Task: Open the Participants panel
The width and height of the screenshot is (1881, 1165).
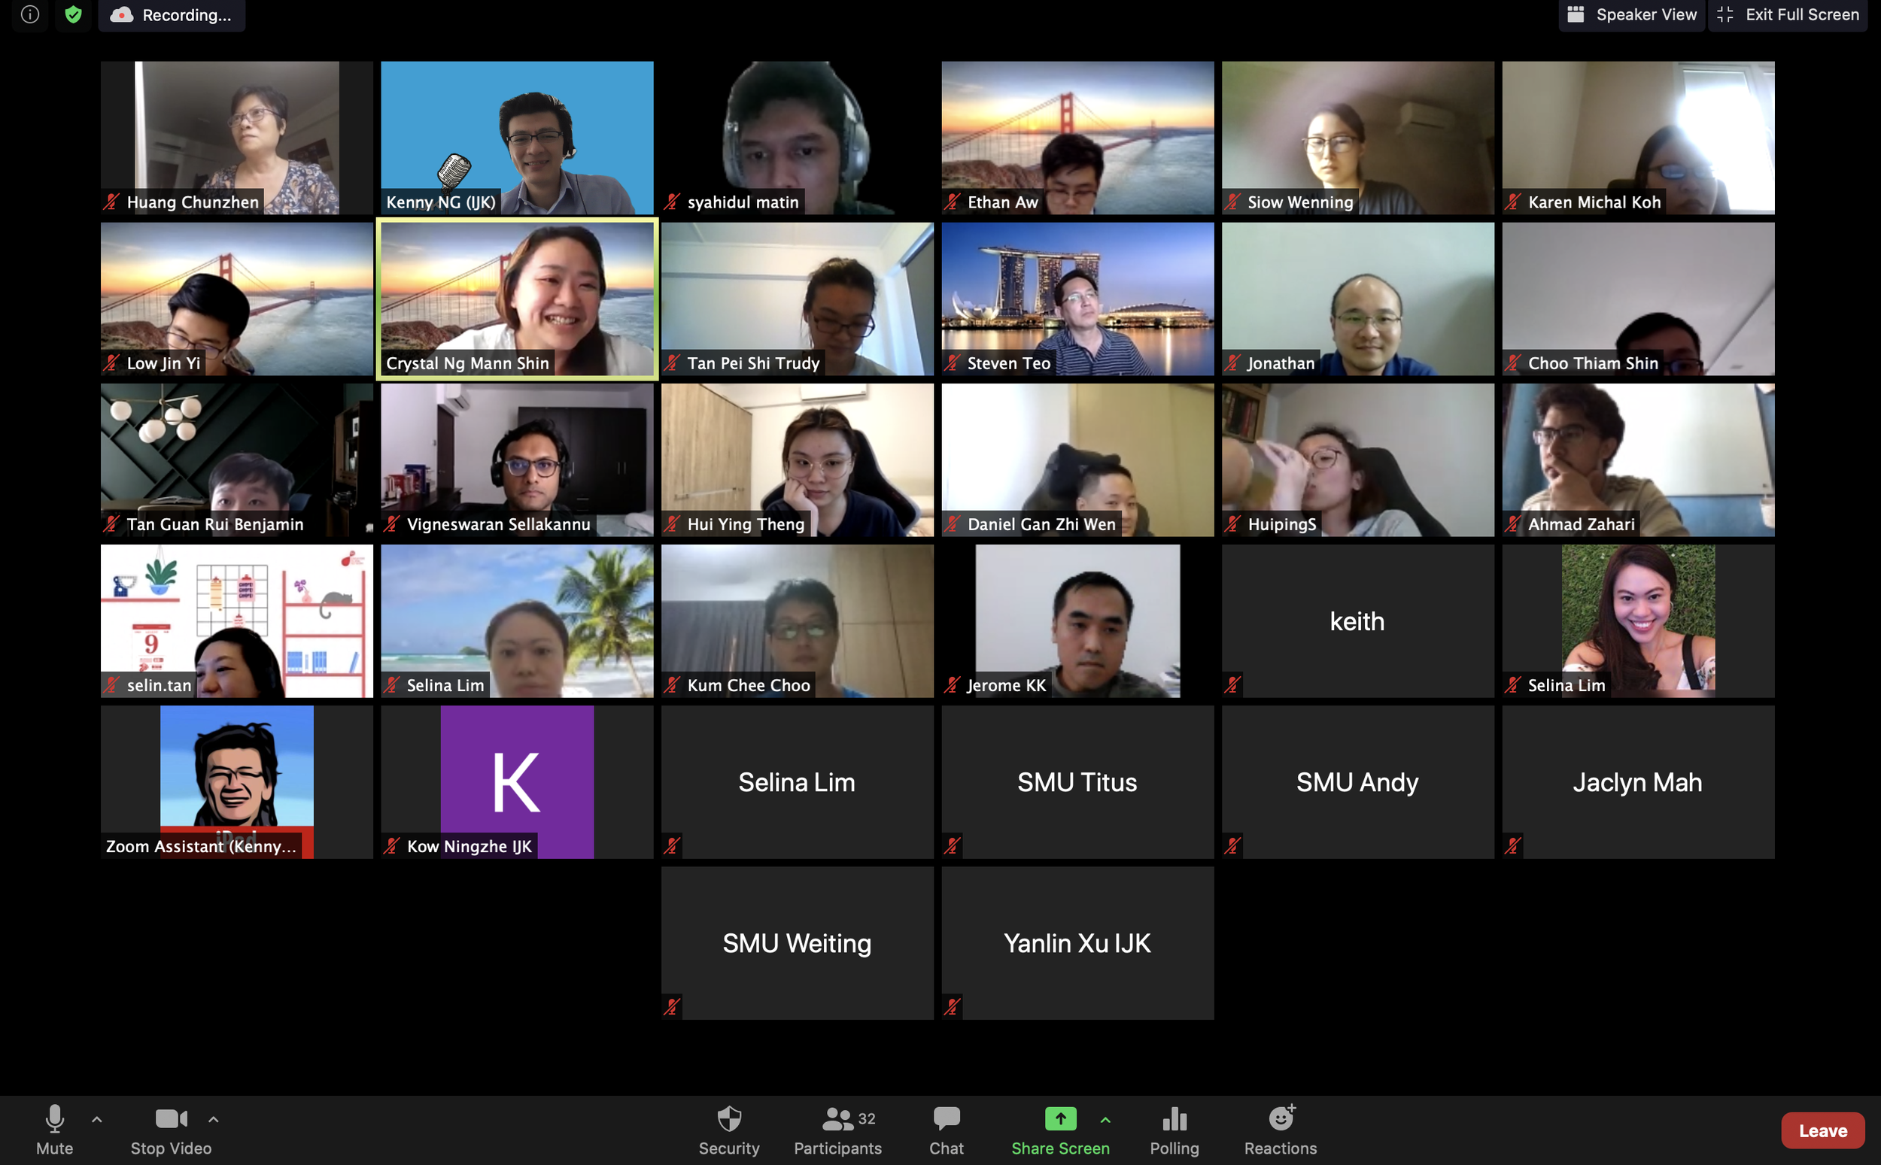Action: click(837, 1130)
